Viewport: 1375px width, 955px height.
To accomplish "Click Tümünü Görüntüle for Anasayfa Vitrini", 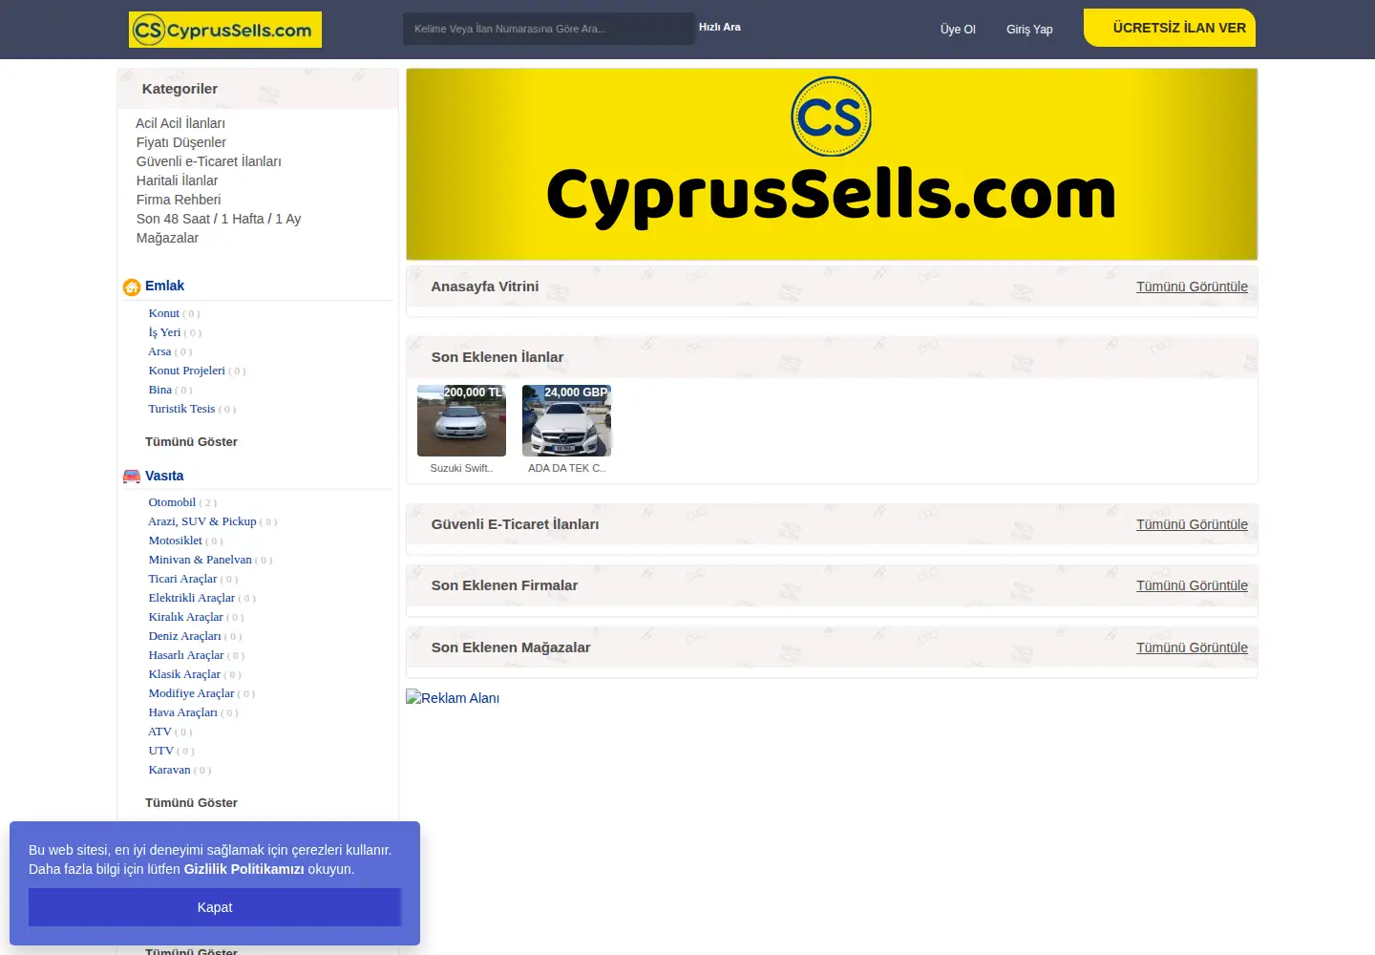I will (1192, 286).
